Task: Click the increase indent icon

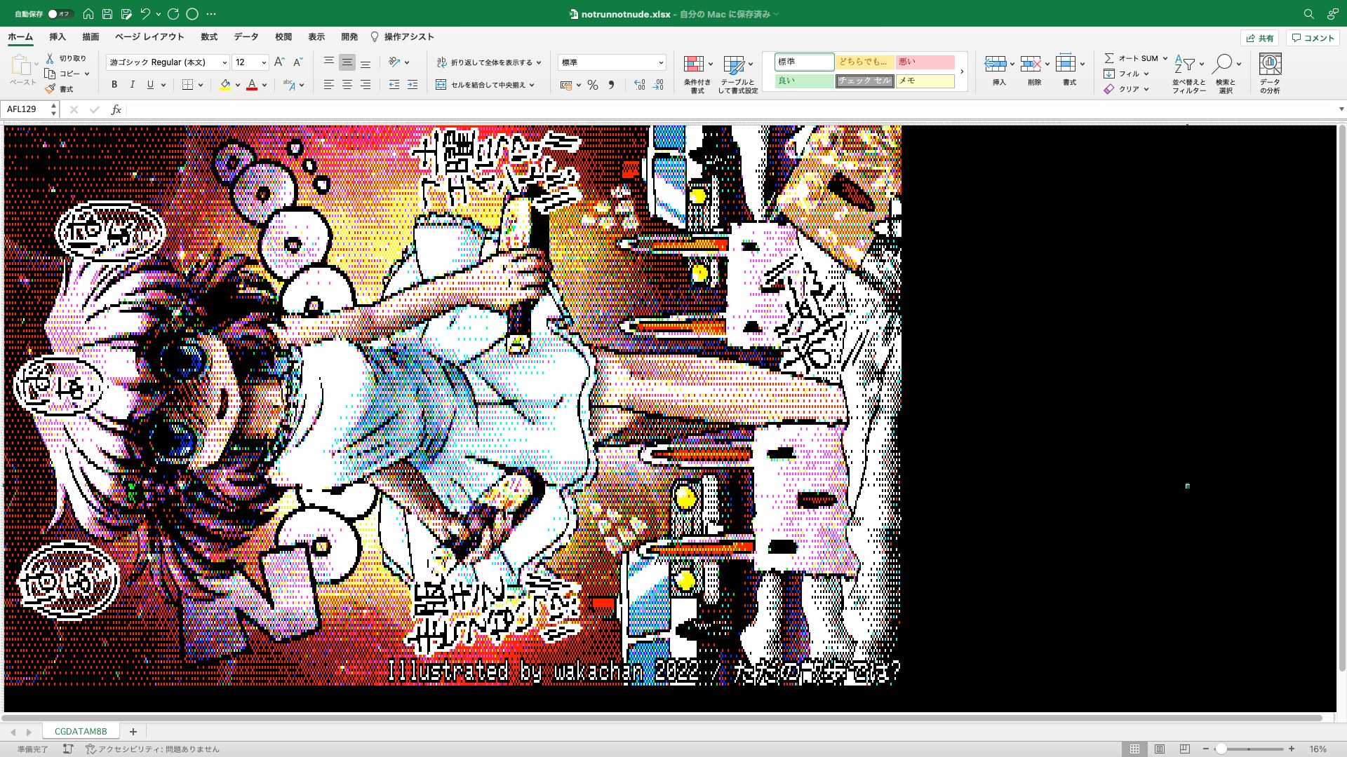Action: coord(413,85)
